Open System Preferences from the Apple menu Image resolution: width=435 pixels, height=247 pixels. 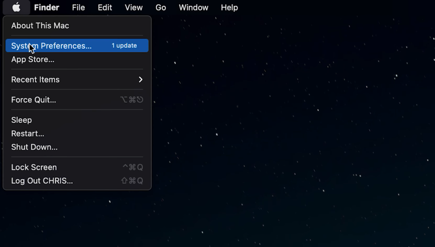coord(51,46)
